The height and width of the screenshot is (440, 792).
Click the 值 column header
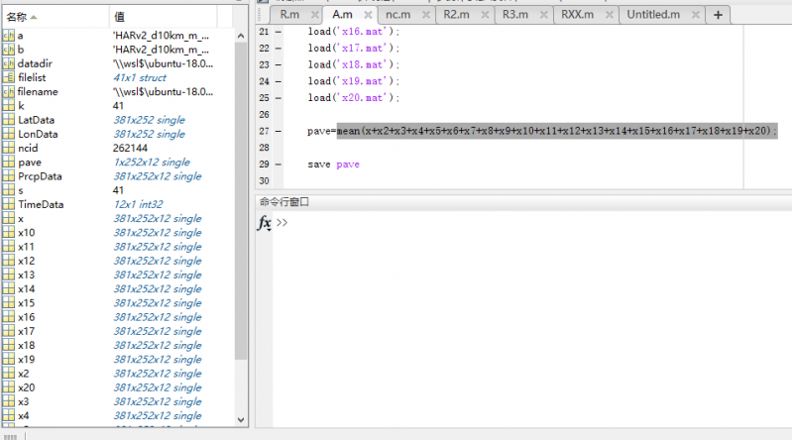[x=120, y=17]
